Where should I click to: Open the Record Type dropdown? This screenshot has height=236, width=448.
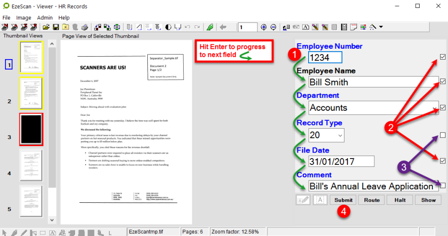(340, 135)
